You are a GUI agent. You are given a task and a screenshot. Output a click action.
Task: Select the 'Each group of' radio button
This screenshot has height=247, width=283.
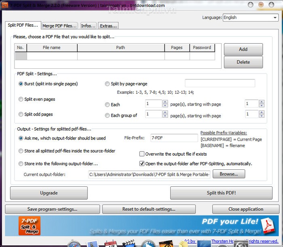pos(107,115)
